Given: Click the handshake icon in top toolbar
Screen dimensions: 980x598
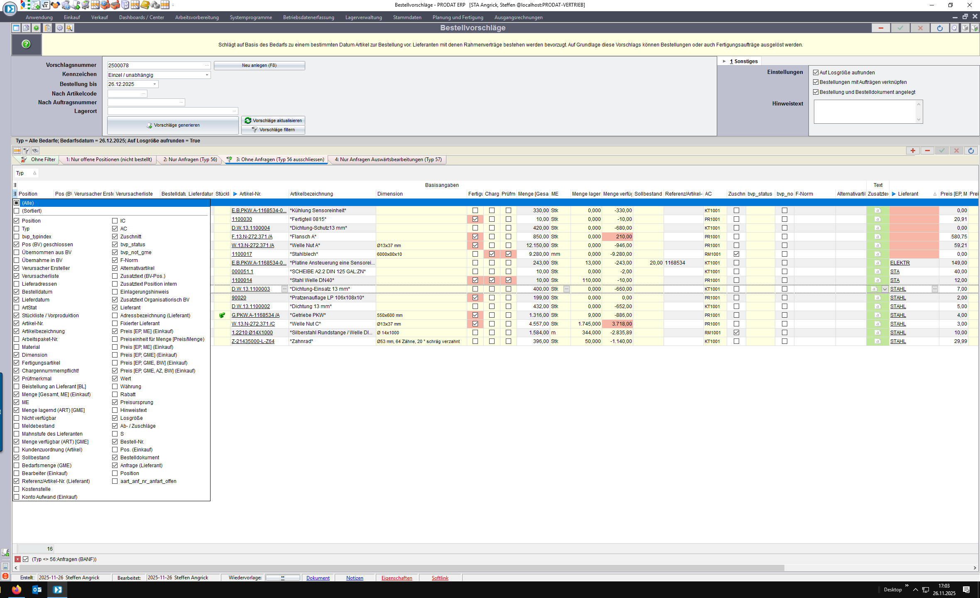Looking at the screenshot, I should pos(55,5).
